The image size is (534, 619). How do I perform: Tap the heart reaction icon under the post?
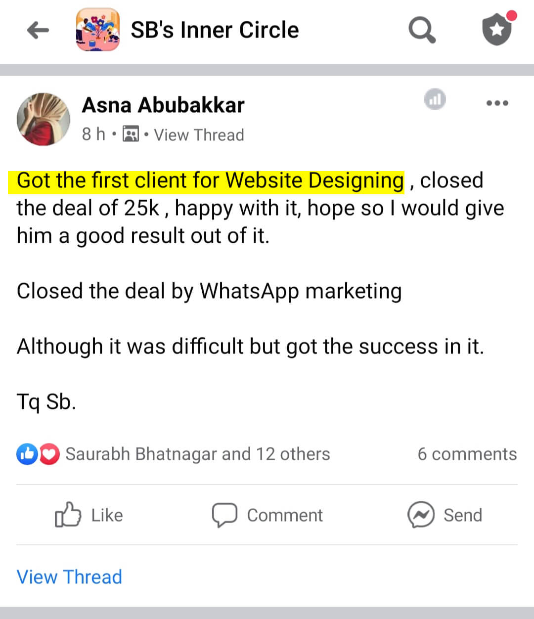[x=49, y=453]
